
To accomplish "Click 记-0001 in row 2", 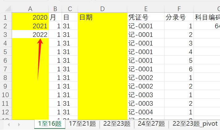I will [146, 26].
